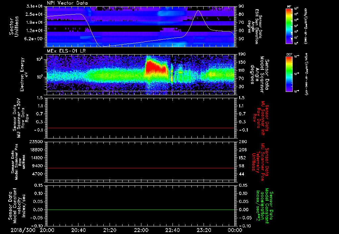The height and width of the screenshot is (234, 339).
Task: Select the NF flux color bar
Action: pos(289,26)
